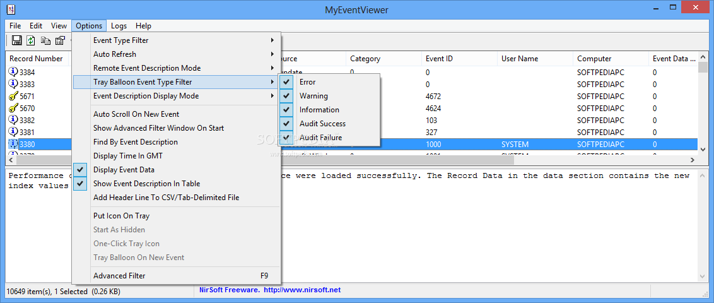The image size is (714, 303).
Task: Uncheck Warning in tray balloon filter
Action: click(329, 96)
